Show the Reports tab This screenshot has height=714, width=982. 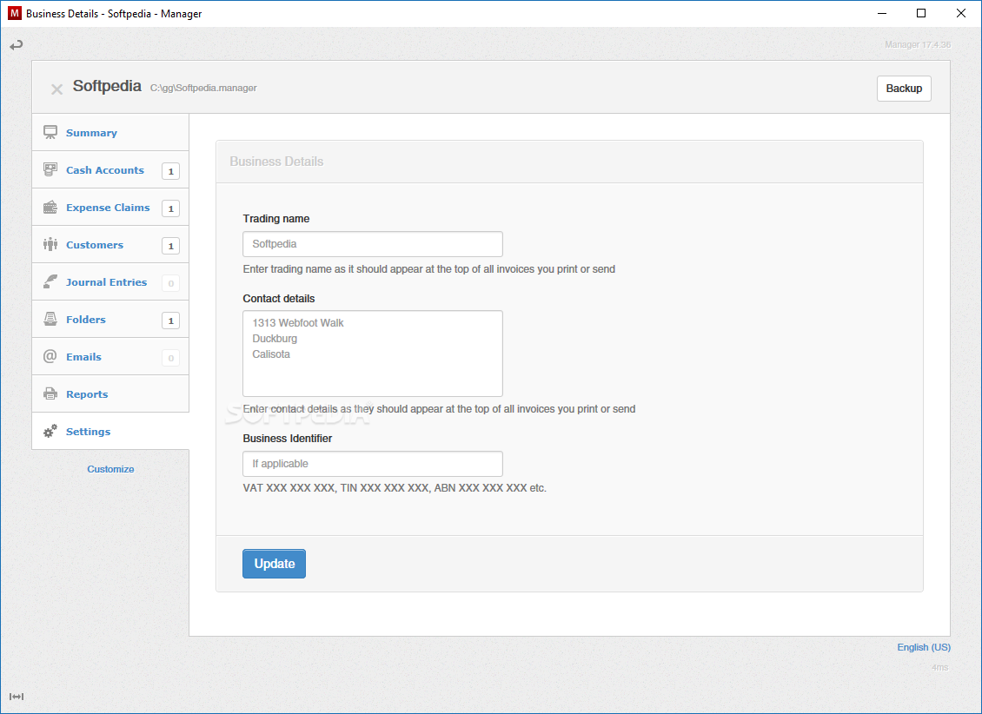pyautogui.click(x=110, y=393)
